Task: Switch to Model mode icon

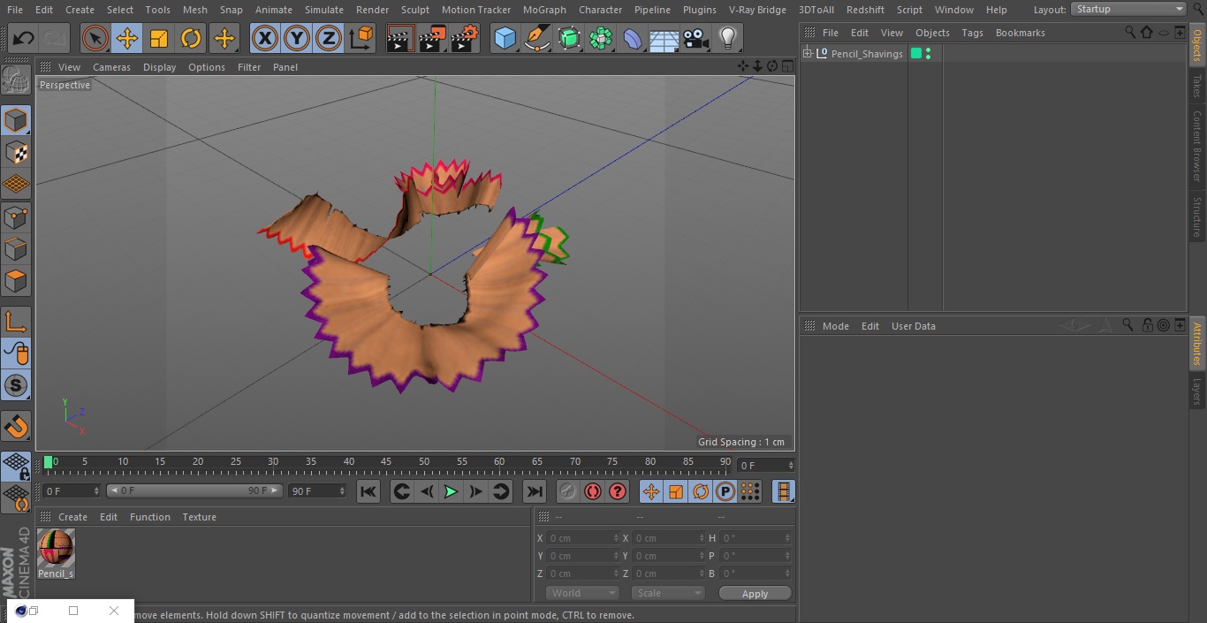Action: click(16, 120)
